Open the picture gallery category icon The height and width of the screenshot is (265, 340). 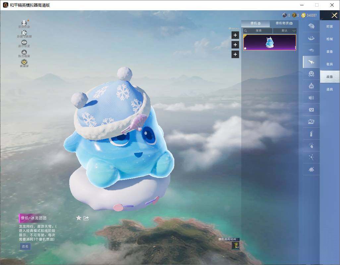point(312,122)
